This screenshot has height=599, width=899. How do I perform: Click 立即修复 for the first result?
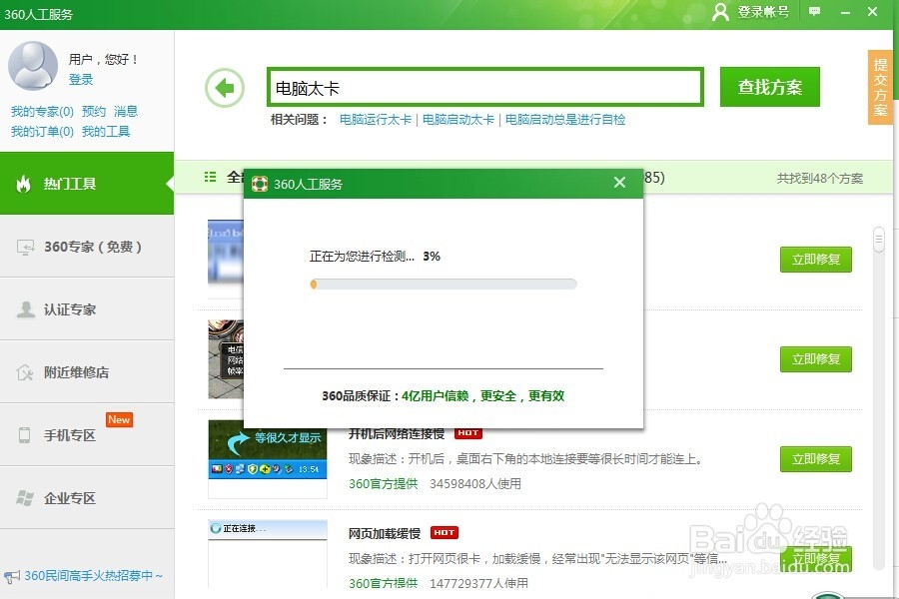[x=816, y=260]
